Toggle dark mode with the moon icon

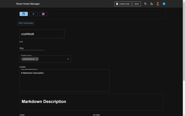tap(152, 4)
